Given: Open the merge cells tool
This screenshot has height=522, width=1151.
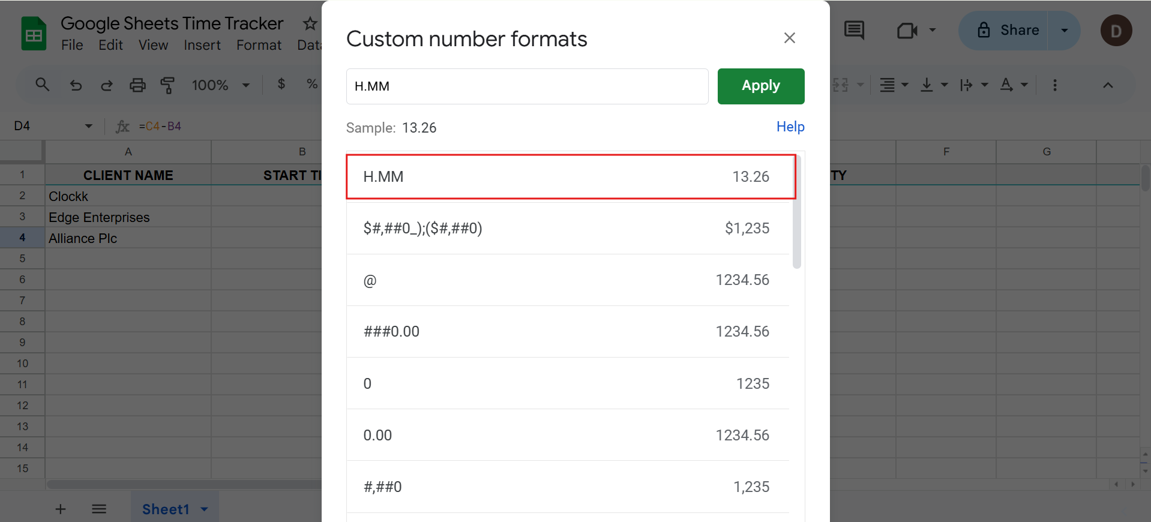Looking at the screenshot, I should pyautogui.click(x=841, y=85).
